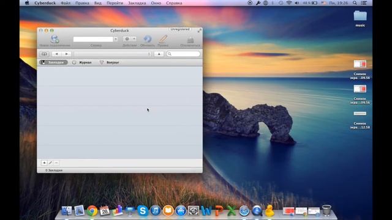Viewport: 392px width, 220px height.
Task: Open QuickTime Player from the Dock
Action: click(257, 211)
